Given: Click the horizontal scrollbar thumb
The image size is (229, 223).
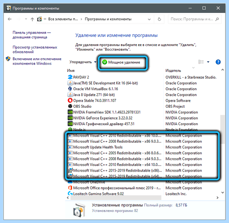Looking at the screenshot, I should 116,198.
